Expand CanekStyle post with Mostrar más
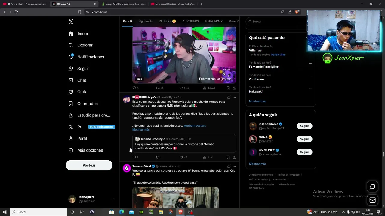Viewport: 385px width, 216px height. click(141, 130)
